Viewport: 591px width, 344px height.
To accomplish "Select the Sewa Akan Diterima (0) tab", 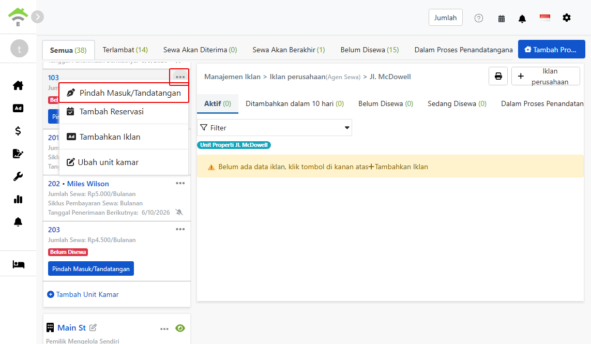I will 200,50.
